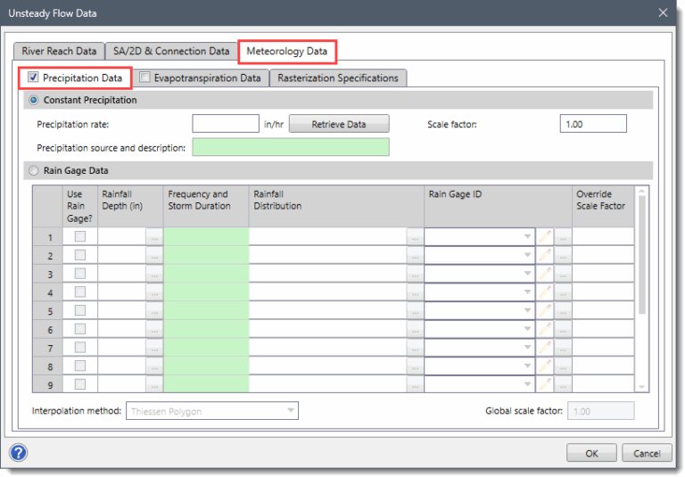Click the Precipitation rate input field

(225, 124)
